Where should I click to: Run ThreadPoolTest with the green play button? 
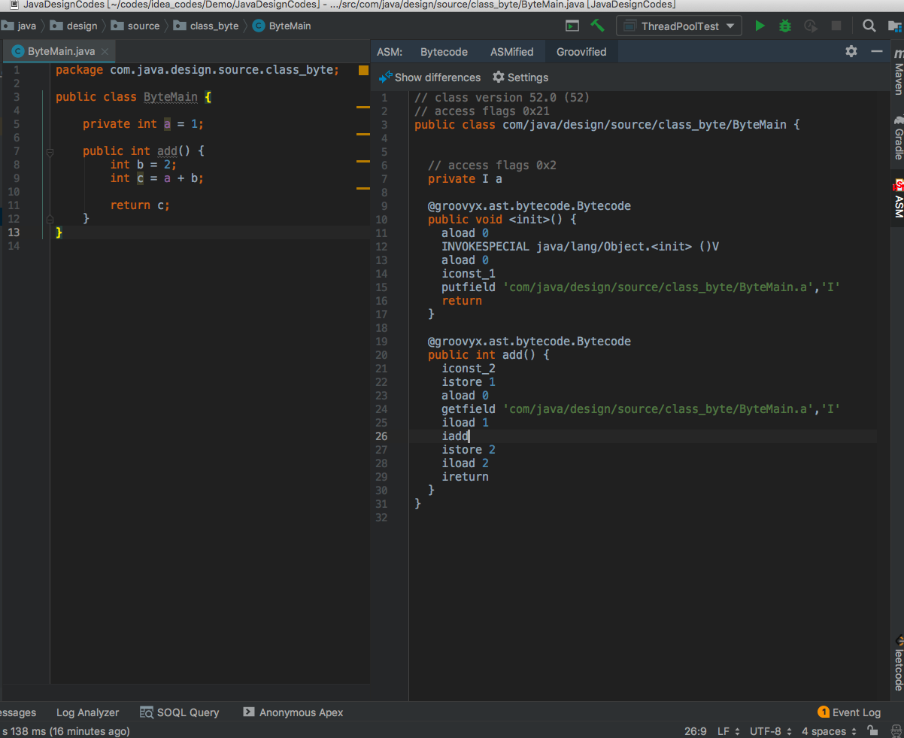(x=760, y=26)
